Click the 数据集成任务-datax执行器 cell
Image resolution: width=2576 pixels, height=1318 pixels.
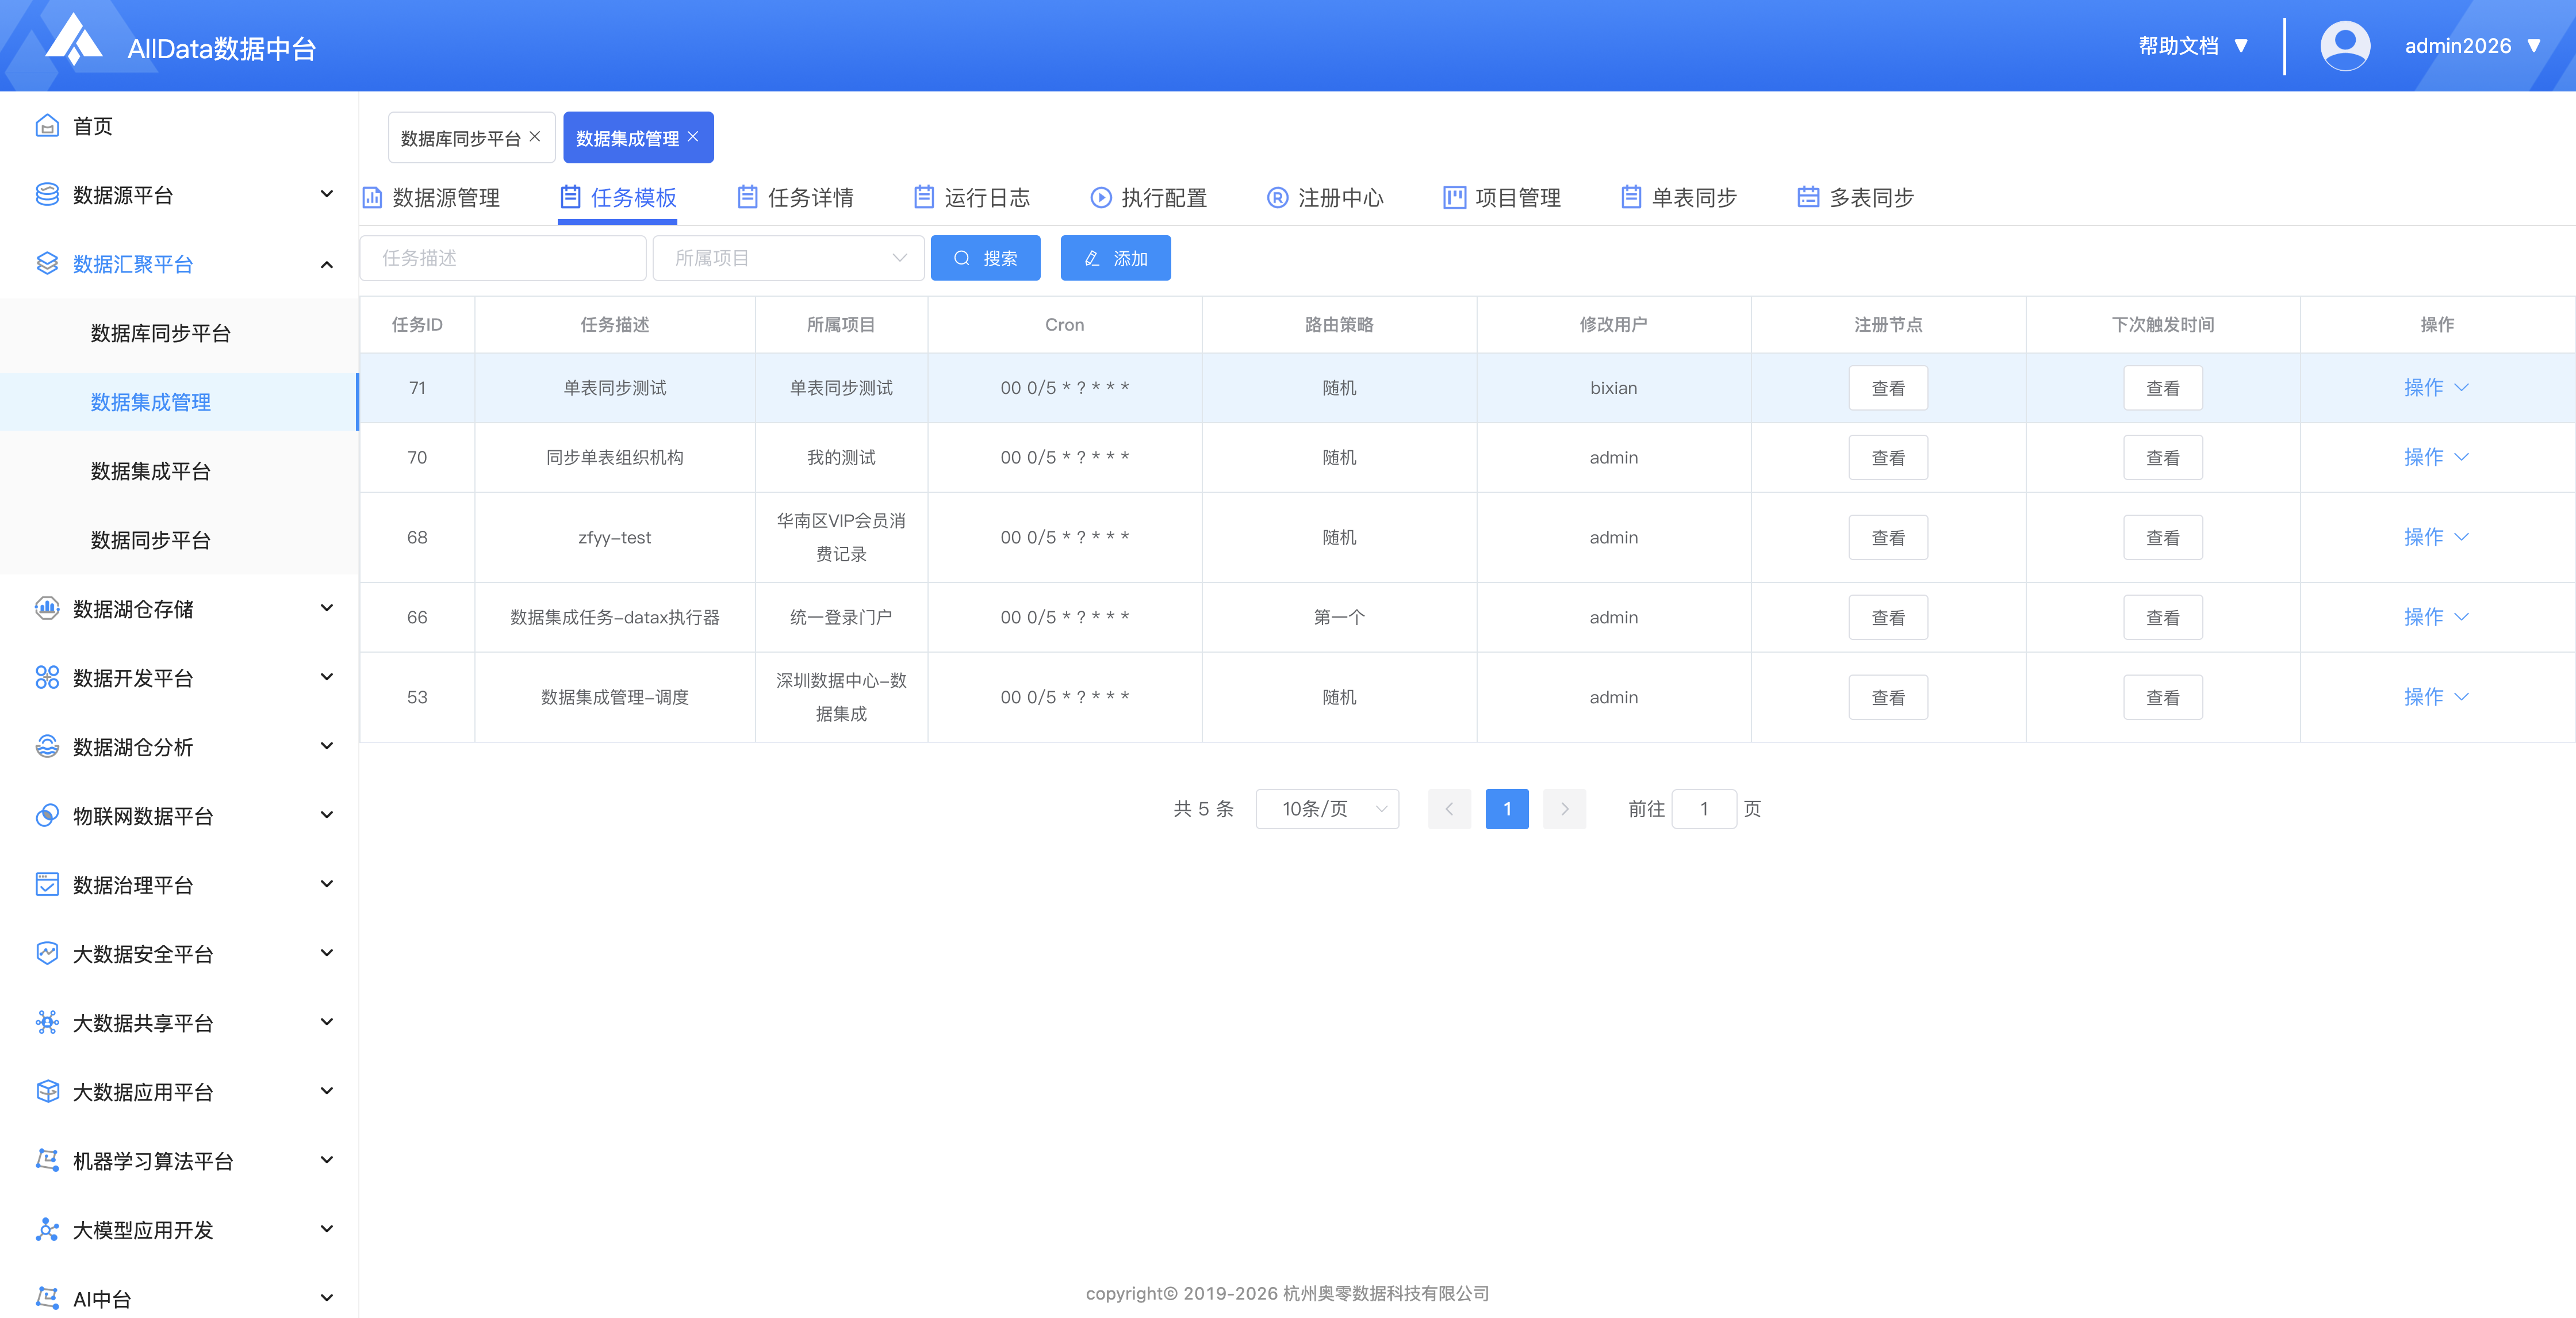click(615, 618)
